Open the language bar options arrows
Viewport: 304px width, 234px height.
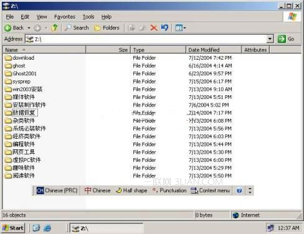250,190
